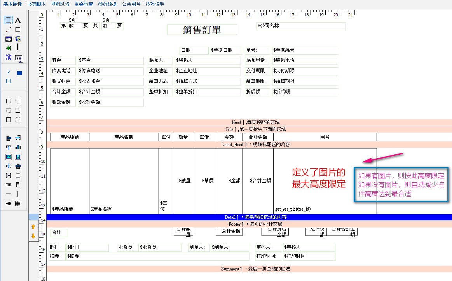Open the 公共图片 menu
Image resolution: width=452 pixels, height=281 pixels.
131,4
